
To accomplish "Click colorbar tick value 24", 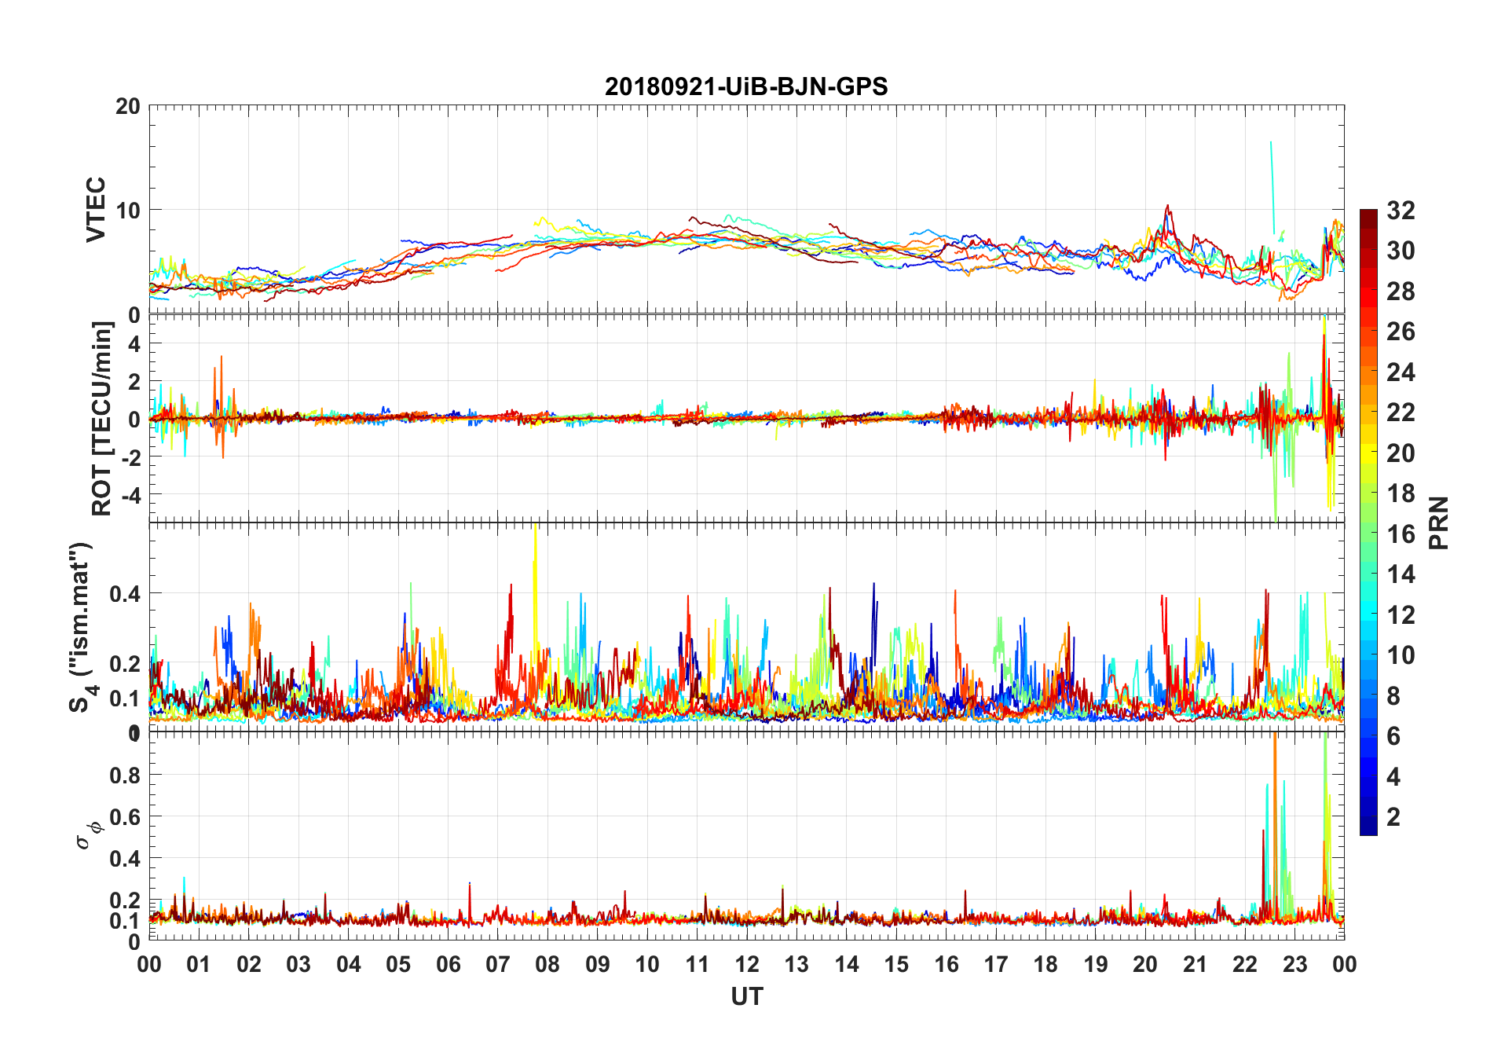I will click(1401, 372).
